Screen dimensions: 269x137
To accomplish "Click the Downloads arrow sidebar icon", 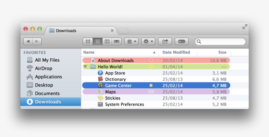I will 30,102.
